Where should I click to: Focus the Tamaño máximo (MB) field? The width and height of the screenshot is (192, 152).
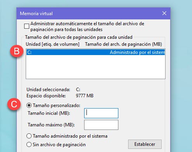[101, 125]
